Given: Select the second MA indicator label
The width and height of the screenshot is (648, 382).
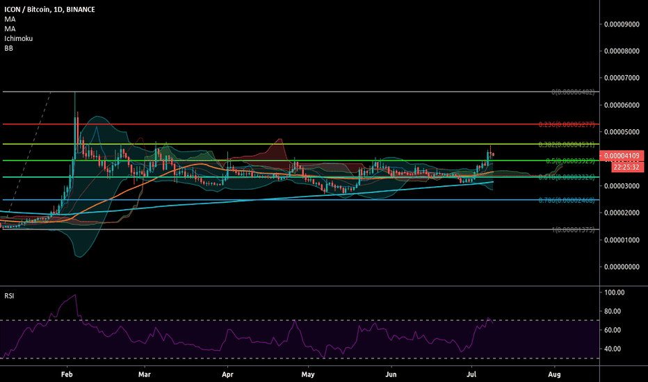Looking at the screenshot, I should pyautogui.click(x=10, y=29).
